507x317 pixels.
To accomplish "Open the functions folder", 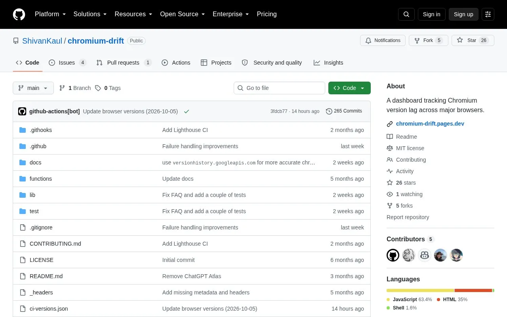I will 41,179.
